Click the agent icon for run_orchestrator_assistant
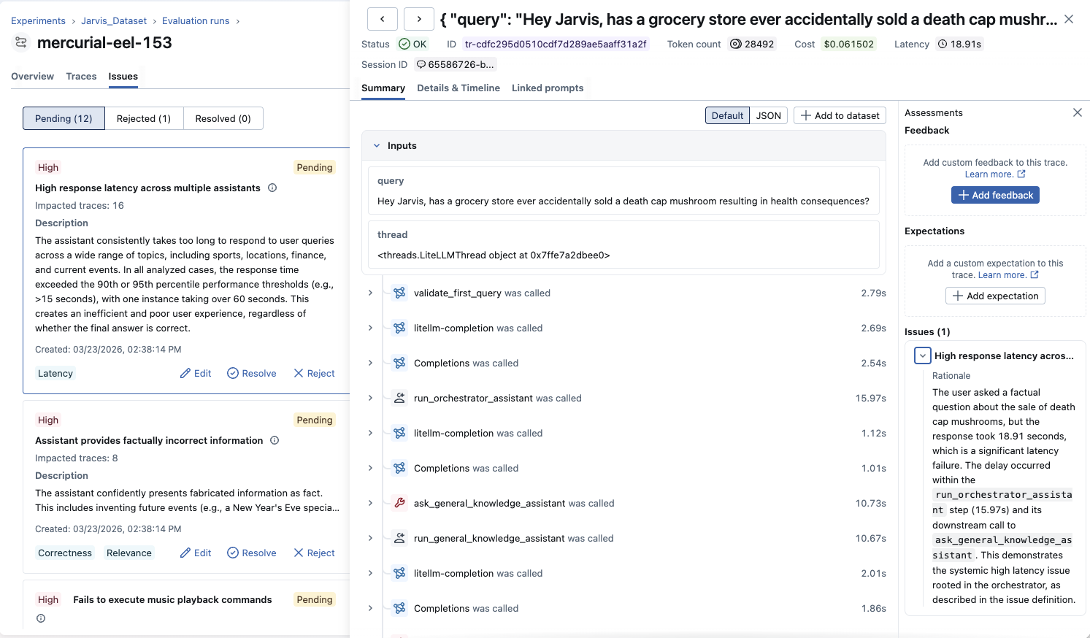 (399, 398)
